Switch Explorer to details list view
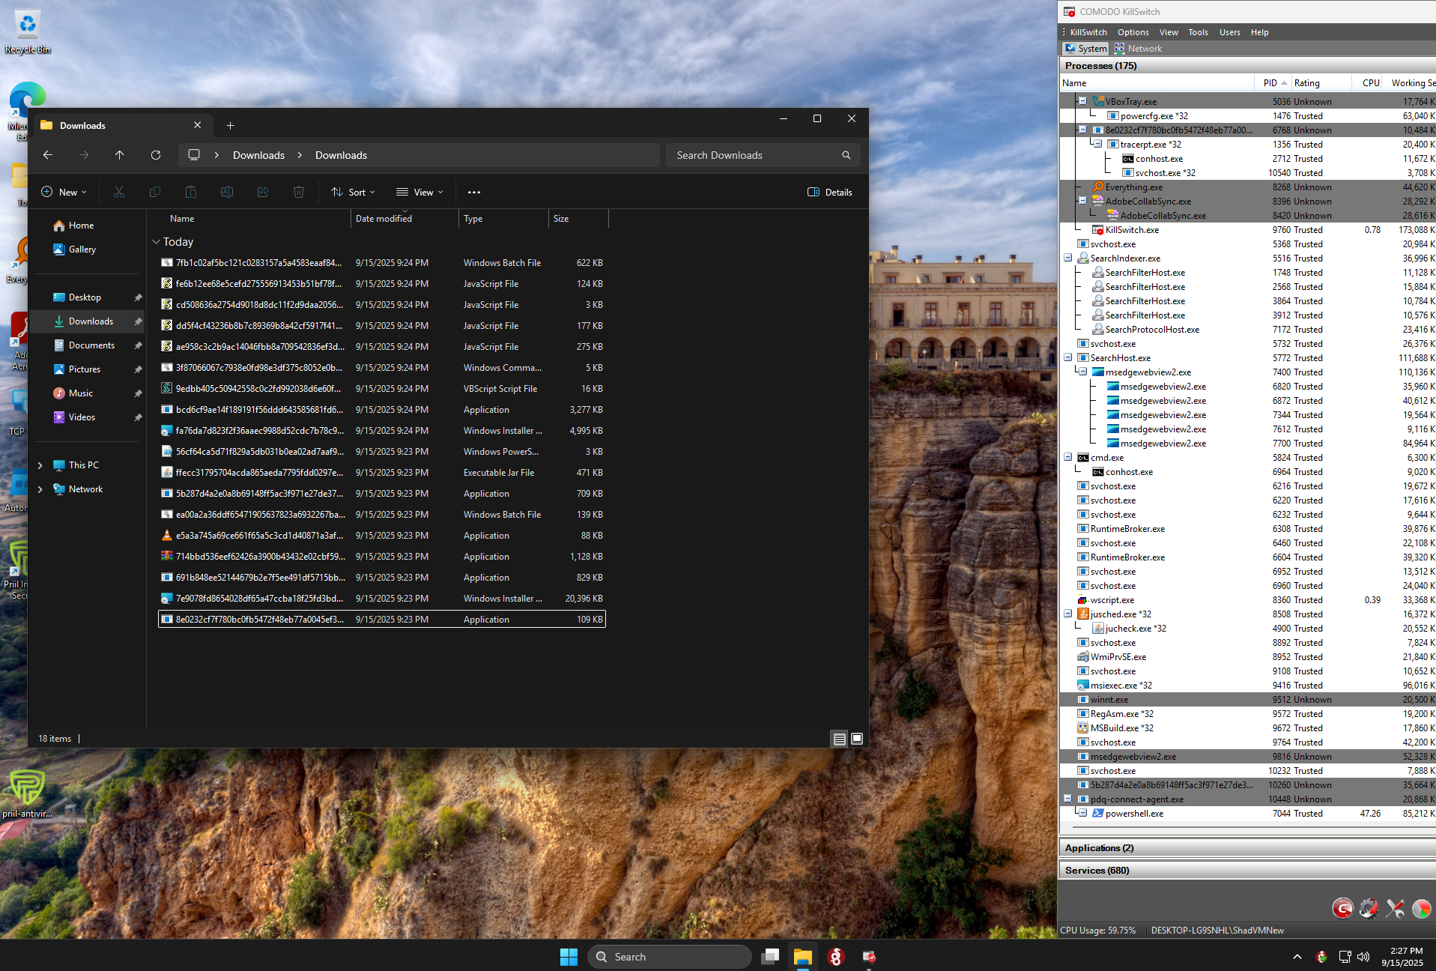The image size is (1436, 971). pyautogui.click(x=839, y=739)
